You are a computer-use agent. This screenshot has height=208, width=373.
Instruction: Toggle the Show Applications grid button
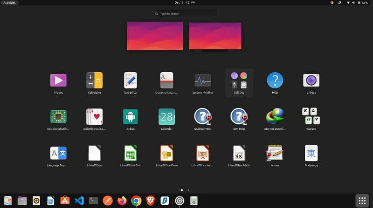(x=361, y=201)
